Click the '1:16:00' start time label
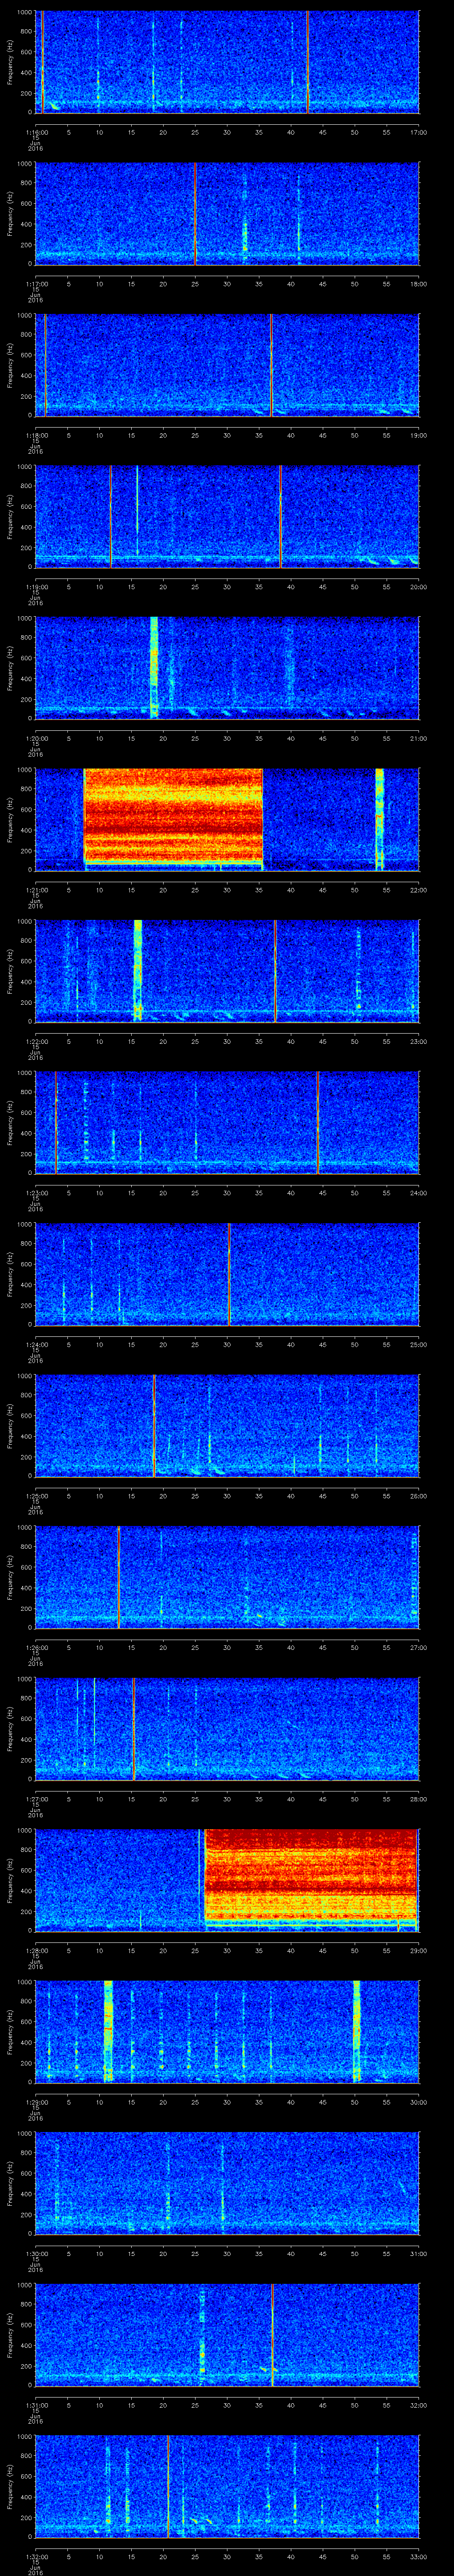This screenshot has height=2576, width=454. 36,132
